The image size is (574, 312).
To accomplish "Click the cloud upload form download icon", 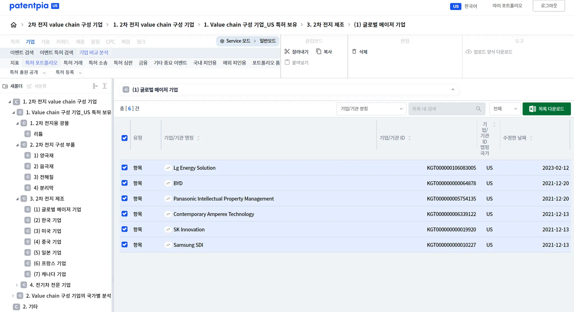I will (469, 52).
